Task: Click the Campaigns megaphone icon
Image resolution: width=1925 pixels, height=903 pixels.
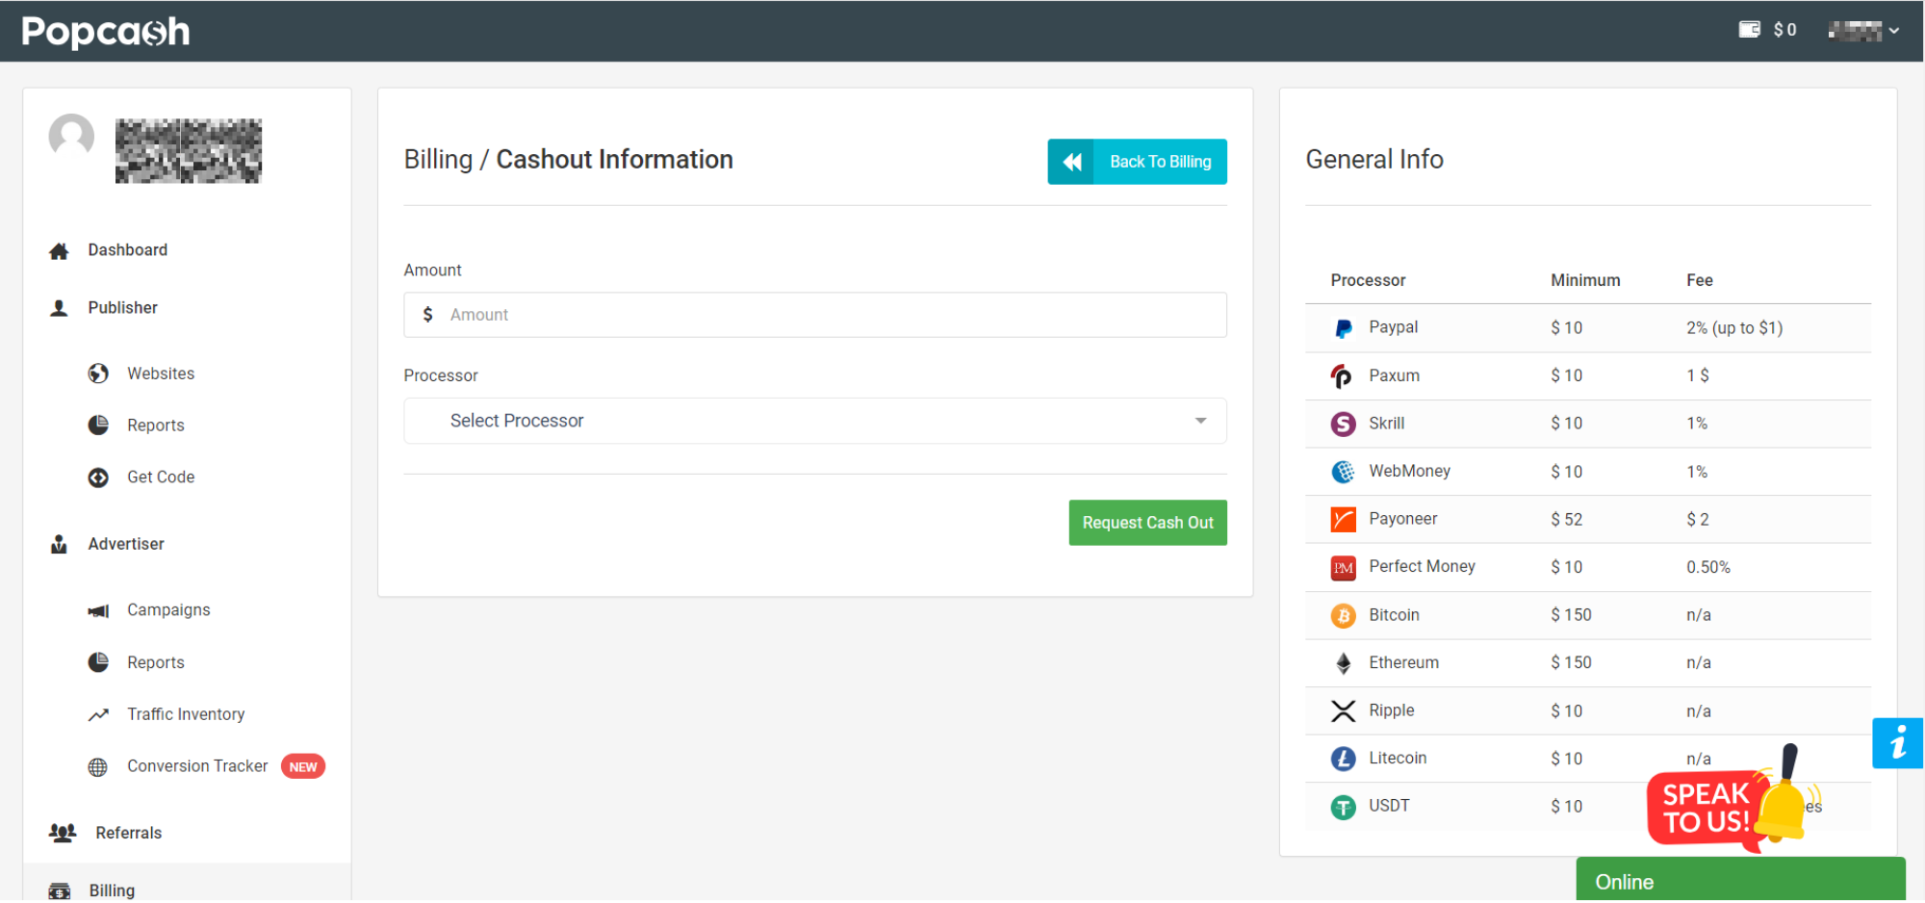Action: point(98,611)
